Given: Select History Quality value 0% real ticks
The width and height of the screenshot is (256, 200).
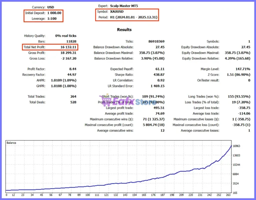Looking at the screenshot, I should click(x=66, y=36).
